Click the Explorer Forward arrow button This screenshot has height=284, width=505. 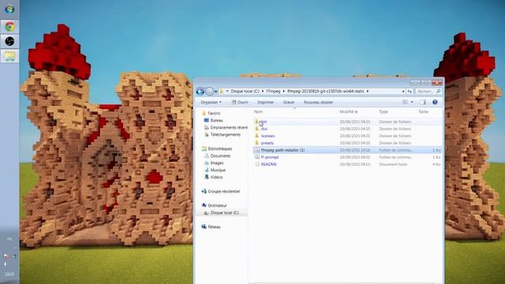209,92
